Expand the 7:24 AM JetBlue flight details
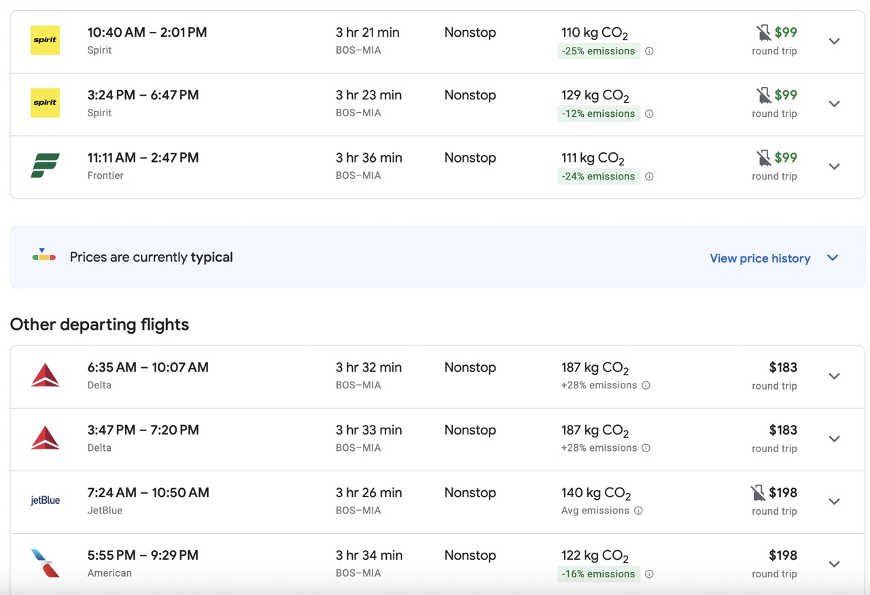 [x=834, y=501]
